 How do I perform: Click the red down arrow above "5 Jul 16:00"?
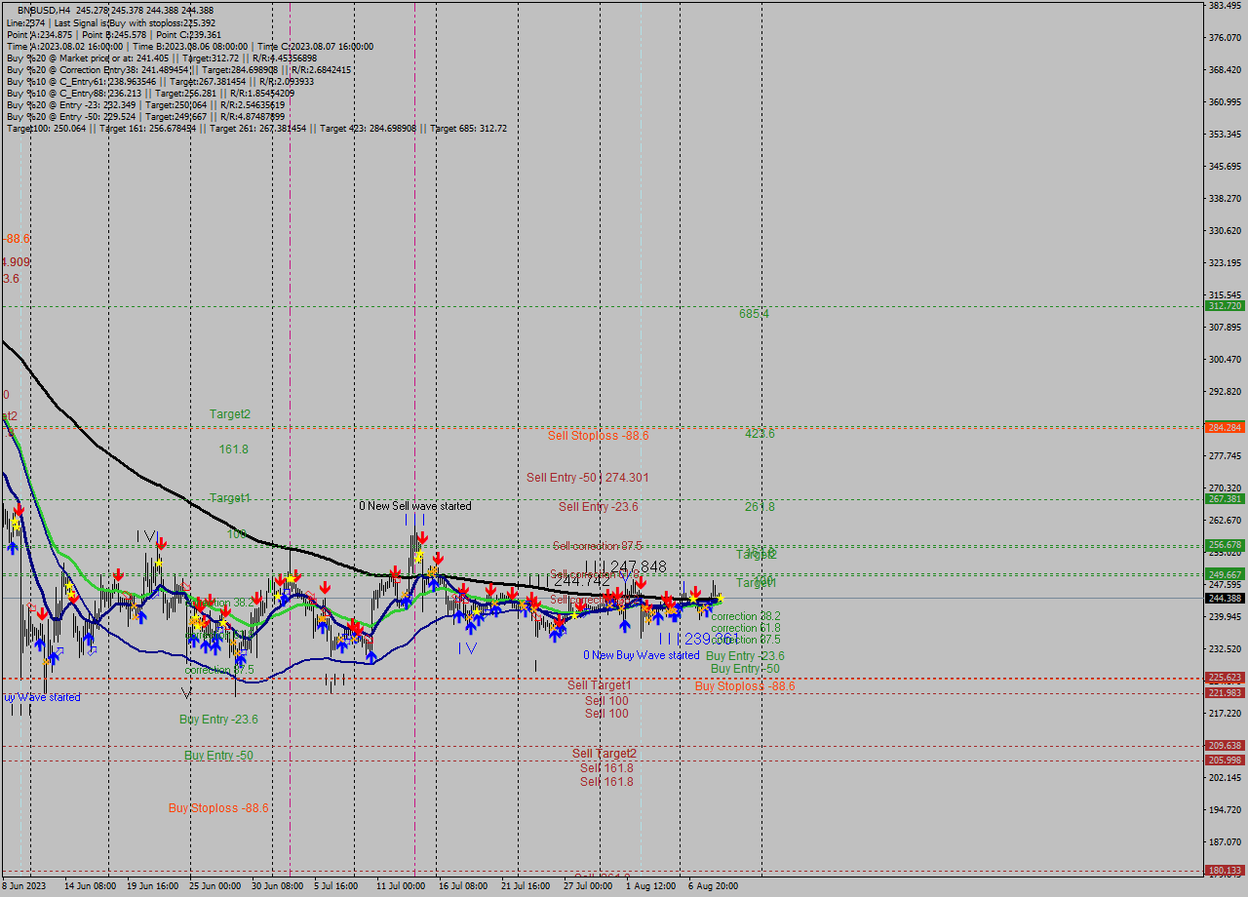[x=325, y=585]
